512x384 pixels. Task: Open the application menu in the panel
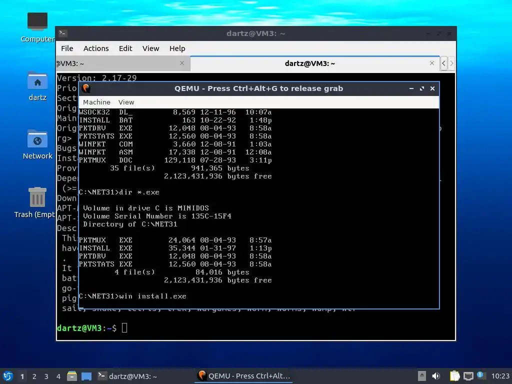point(8,376)
